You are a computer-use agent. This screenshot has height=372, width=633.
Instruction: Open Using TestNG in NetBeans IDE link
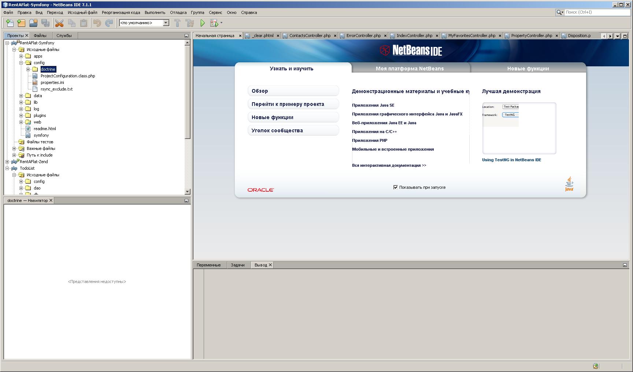pos(511,160)
